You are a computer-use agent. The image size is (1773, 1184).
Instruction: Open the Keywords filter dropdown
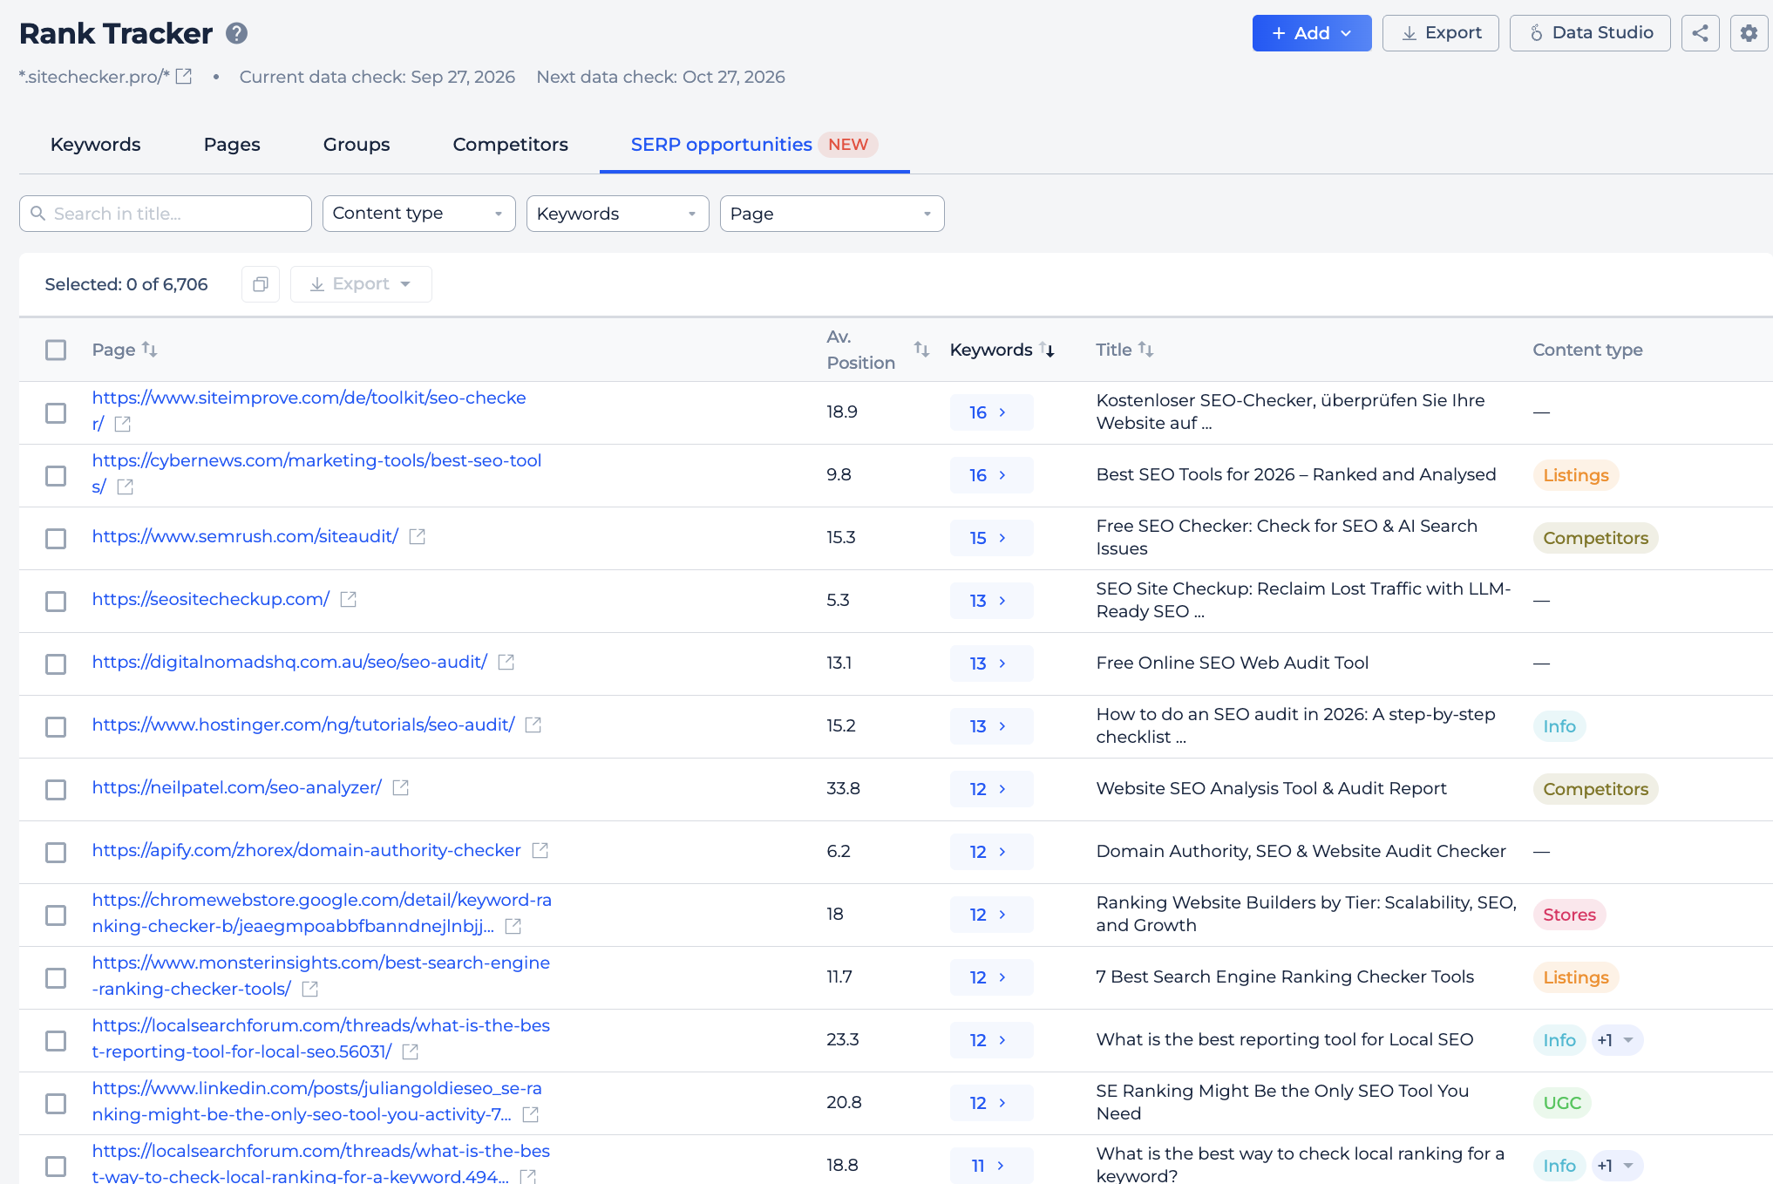617,214
